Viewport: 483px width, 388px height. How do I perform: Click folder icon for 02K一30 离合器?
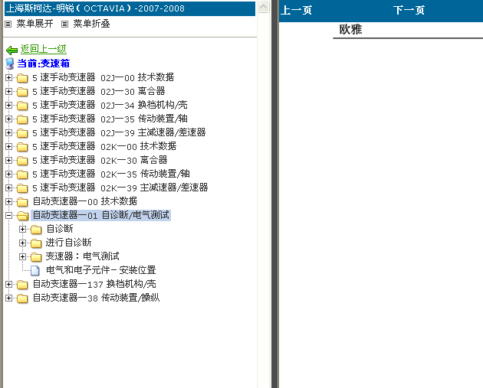coord(22,161)
